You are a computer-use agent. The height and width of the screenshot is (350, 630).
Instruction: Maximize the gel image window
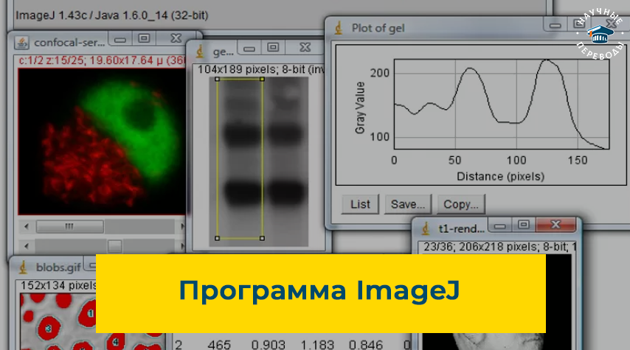pyautogui.click(x=273, y=47)
